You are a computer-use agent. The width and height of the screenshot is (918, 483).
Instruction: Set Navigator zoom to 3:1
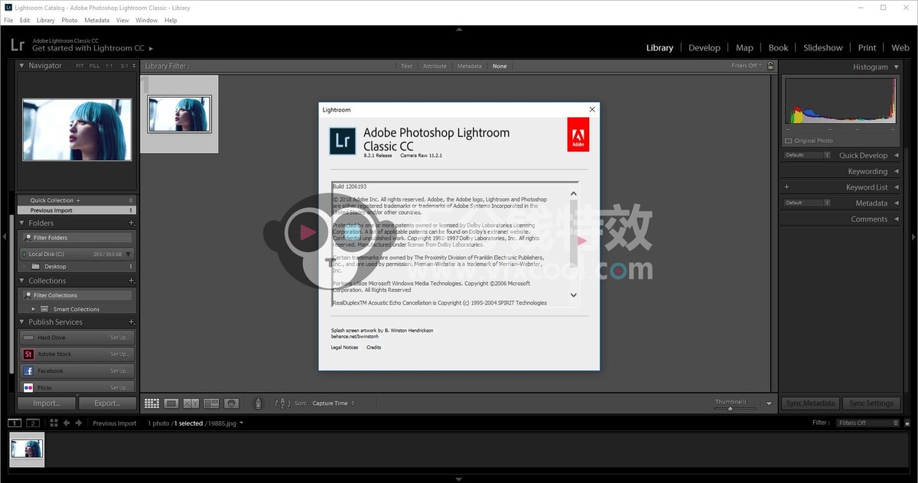click(x=124, y=66)
